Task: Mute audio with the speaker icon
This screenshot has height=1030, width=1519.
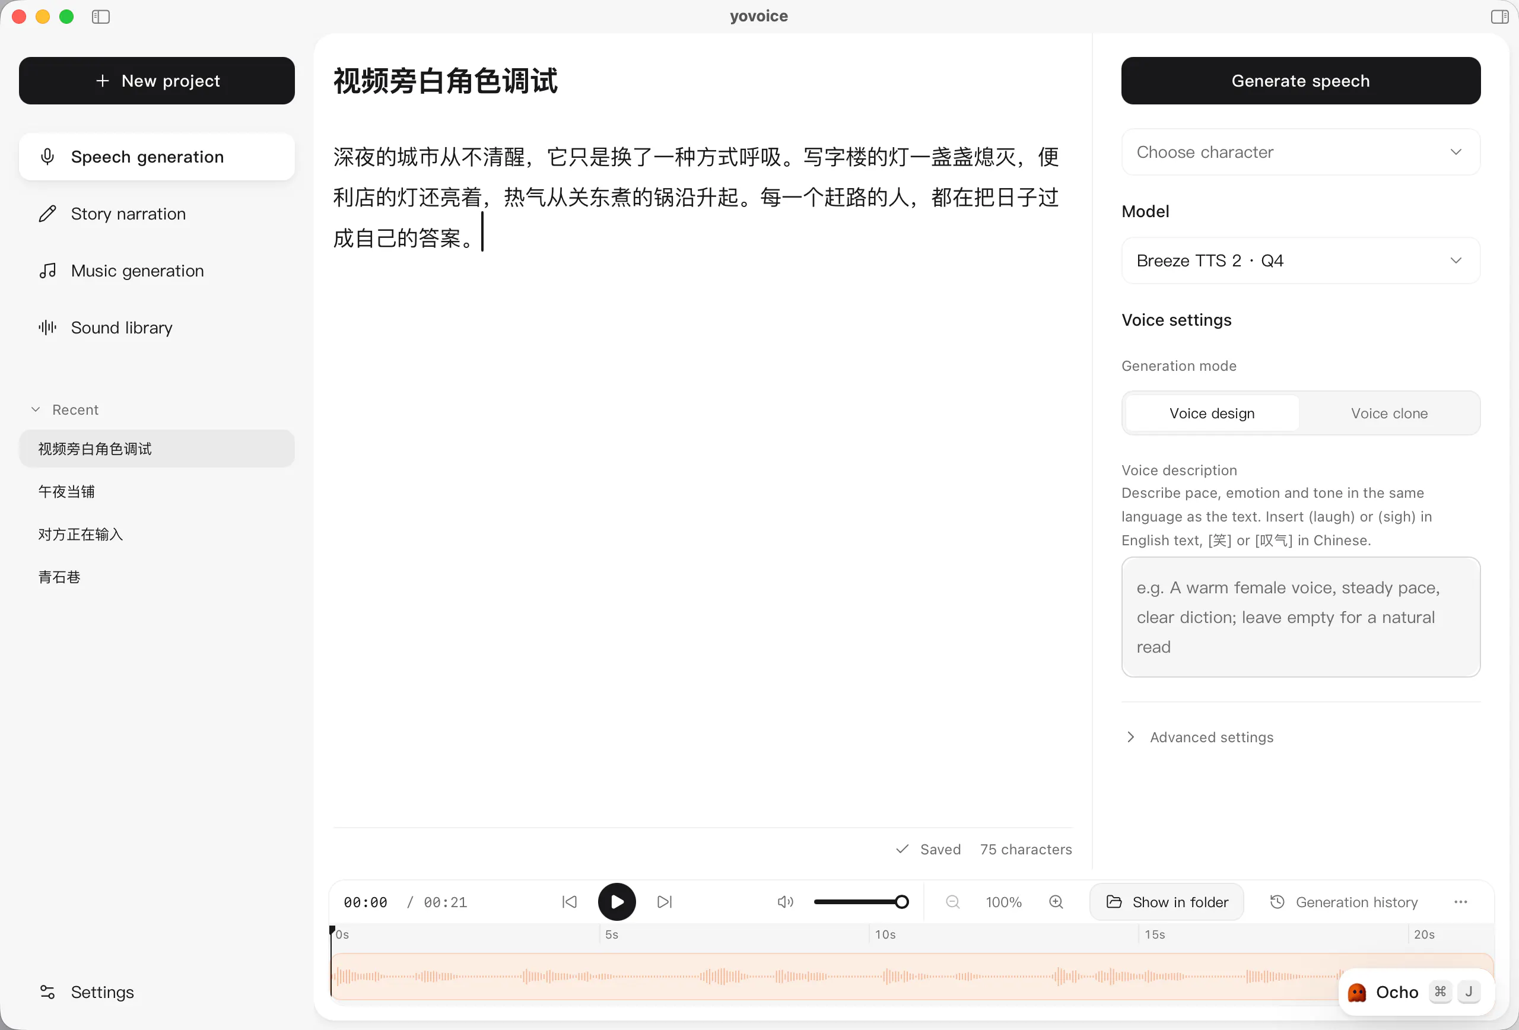Action: click(x=785, y=902)
